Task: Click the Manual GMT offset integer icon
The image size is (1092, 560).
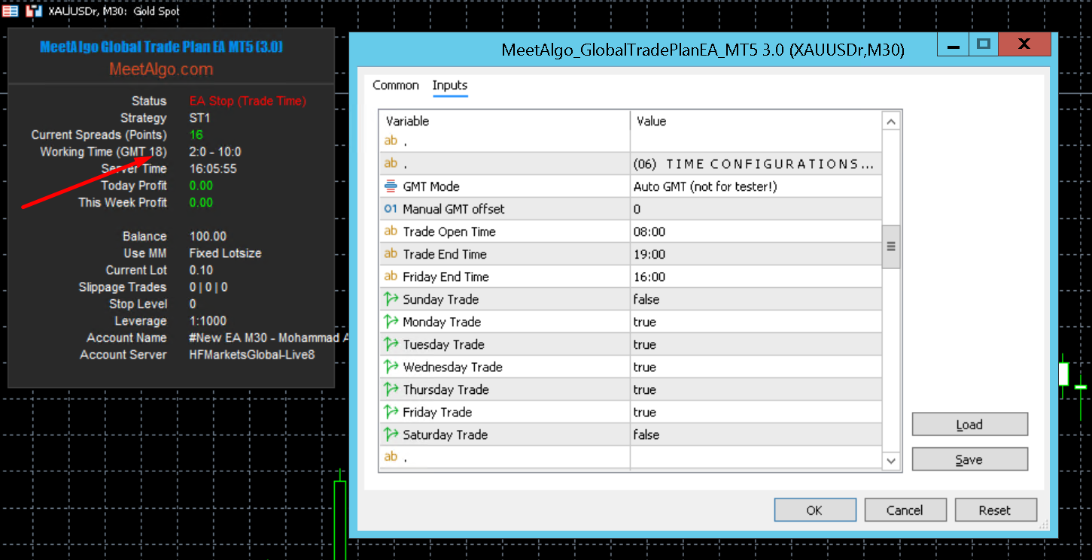Action: [391, 209]
